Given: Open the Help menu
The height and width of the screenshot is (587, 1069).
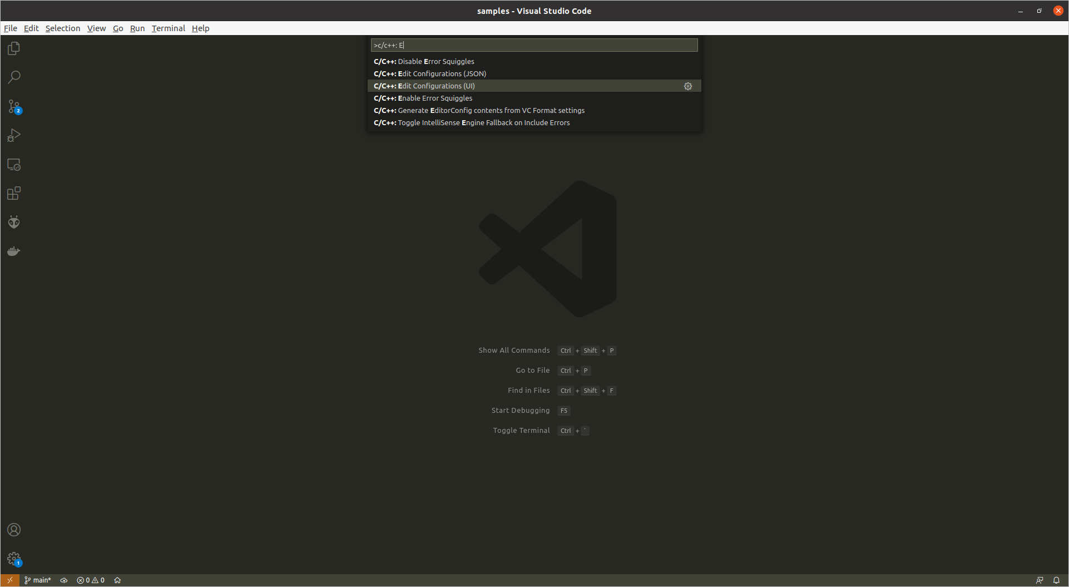Looking at the screenshot, I should pyautogui.click(x=201, y=28).
